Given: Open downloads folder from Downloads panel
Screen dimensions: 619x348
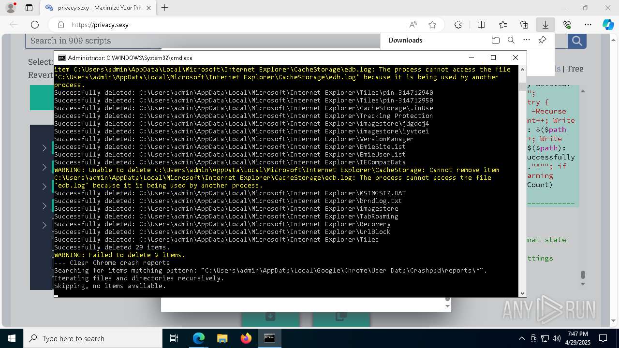Looking at the screenshot, I should pyautogui.click(x=495, y=40).
